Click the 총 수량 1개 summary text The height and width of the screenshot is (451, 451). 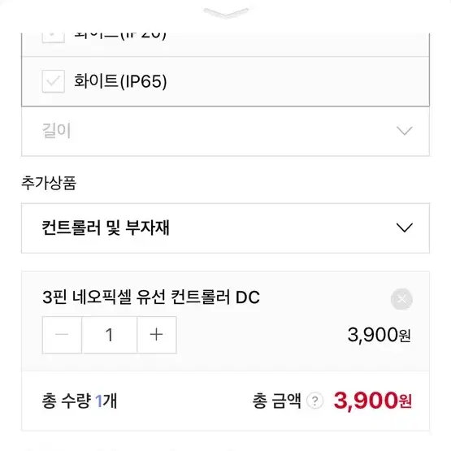[x=80, y=401]
